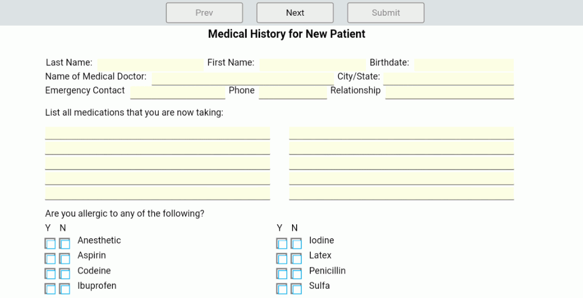Select the Name of Medical Doctor field
583x298 pixels.
tap(243, 78)
